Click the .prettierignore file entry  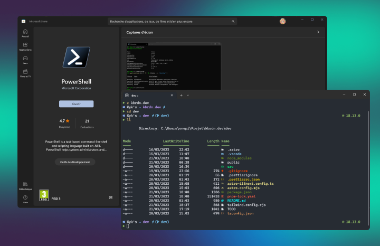(x=242, y=175)
